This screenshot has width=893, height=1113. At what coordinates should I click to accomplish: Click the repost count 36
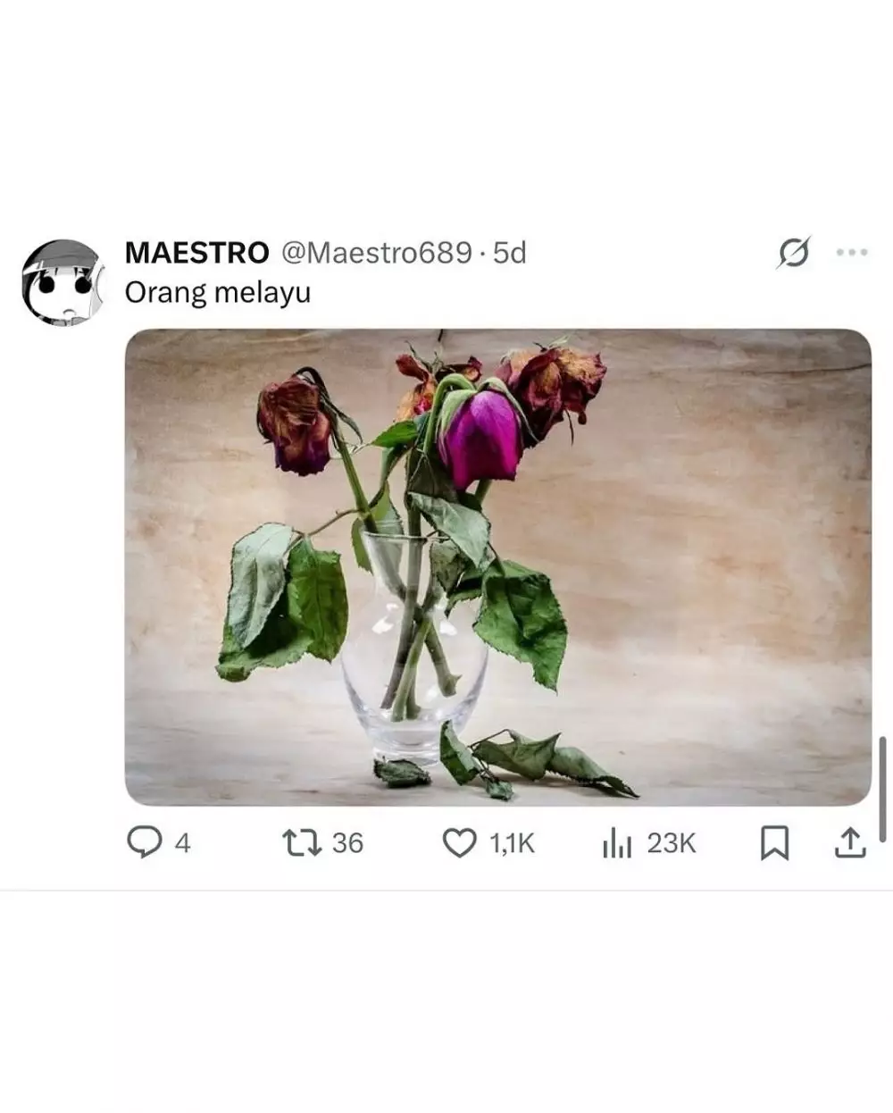tap(347, 843)
